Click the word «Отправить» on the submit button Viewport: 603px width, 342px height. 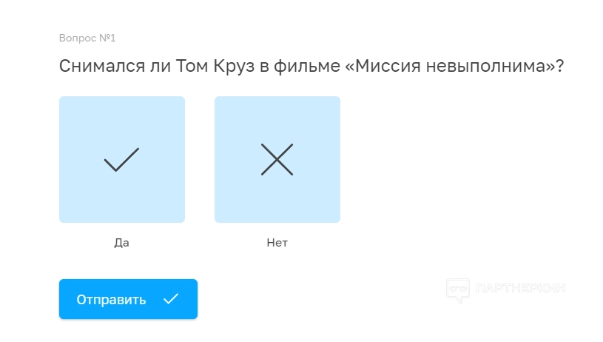point(111,299)
